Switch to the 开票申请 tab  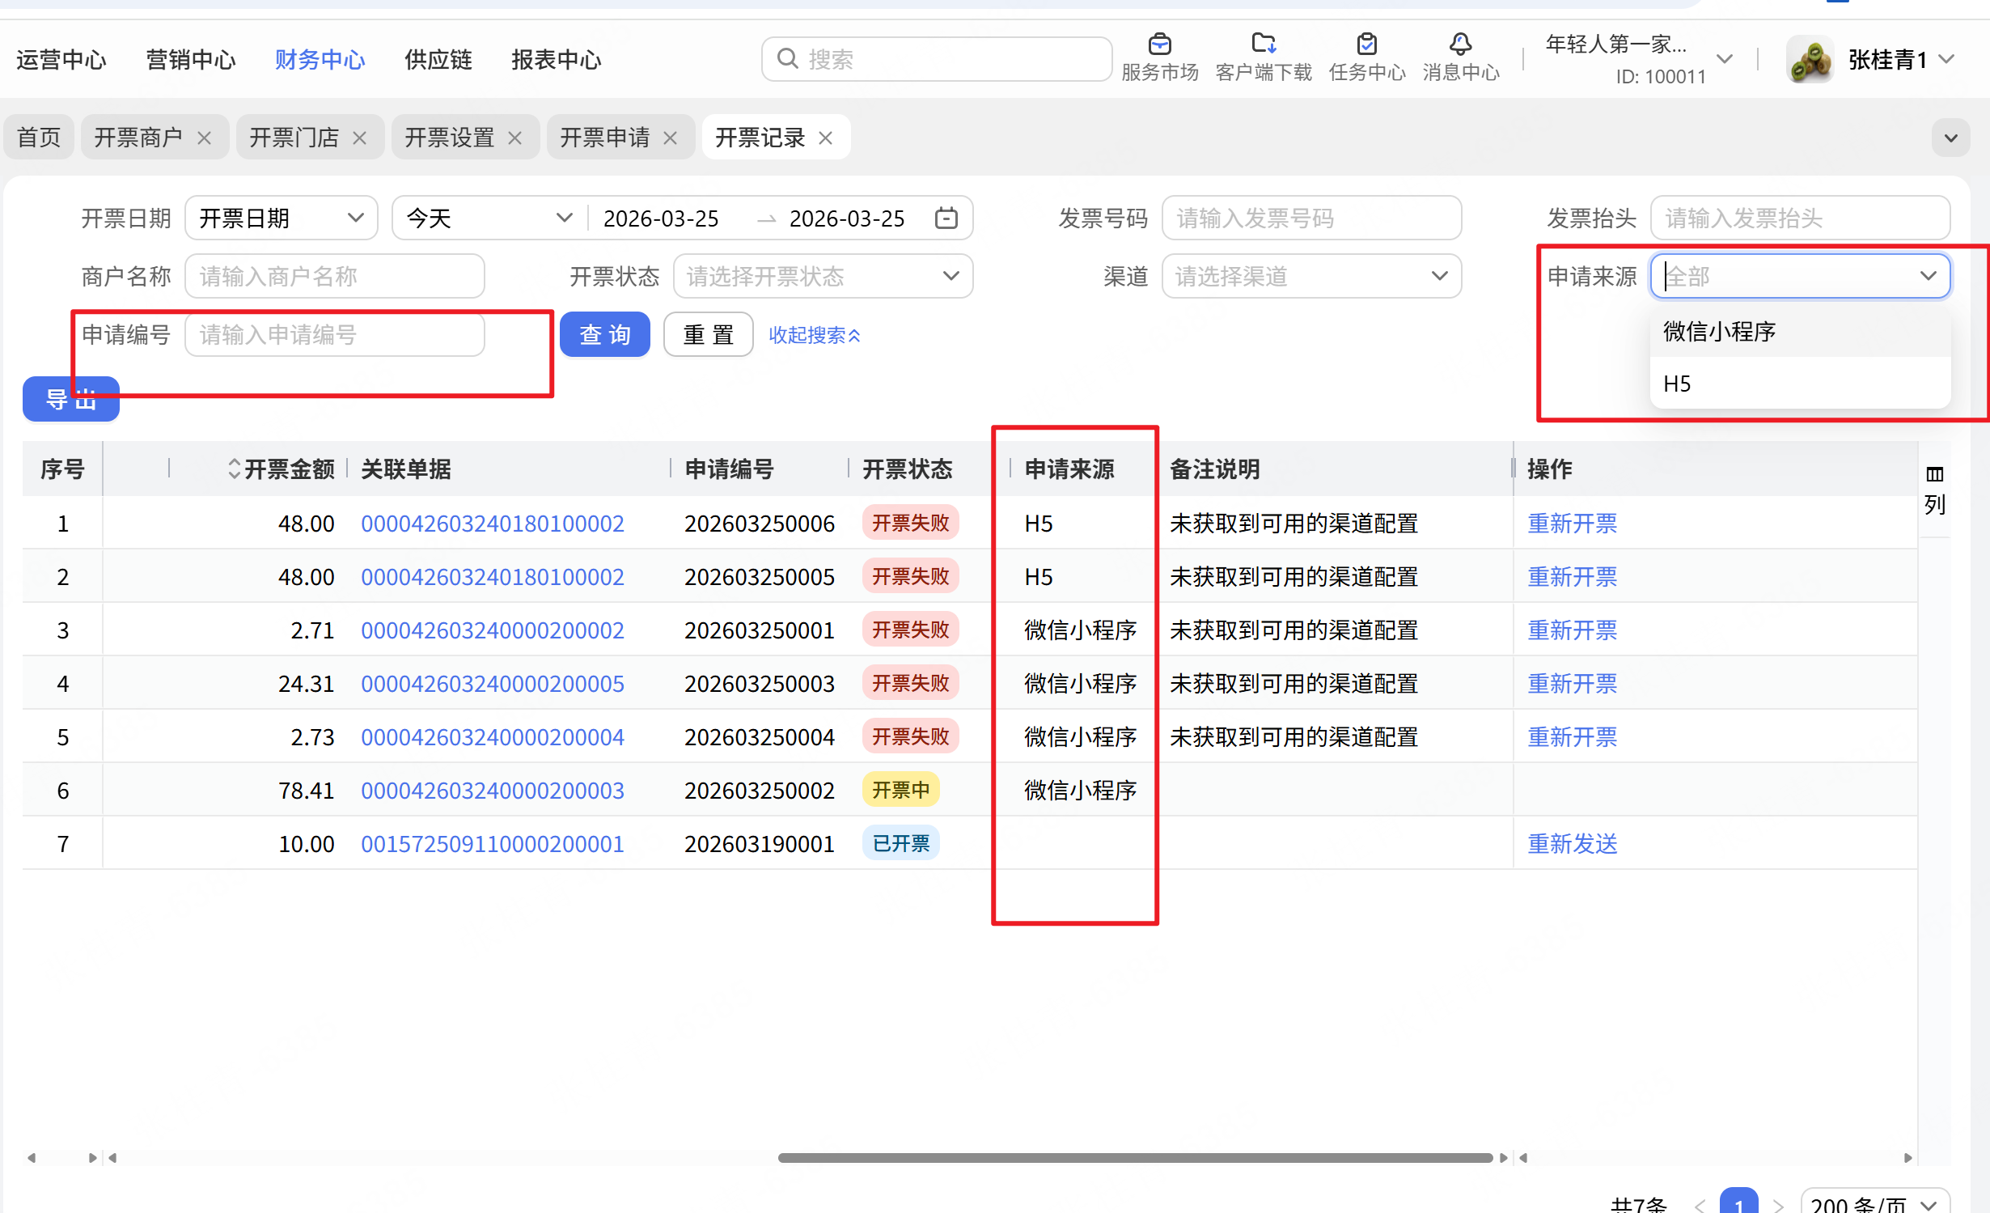point(605,138)
